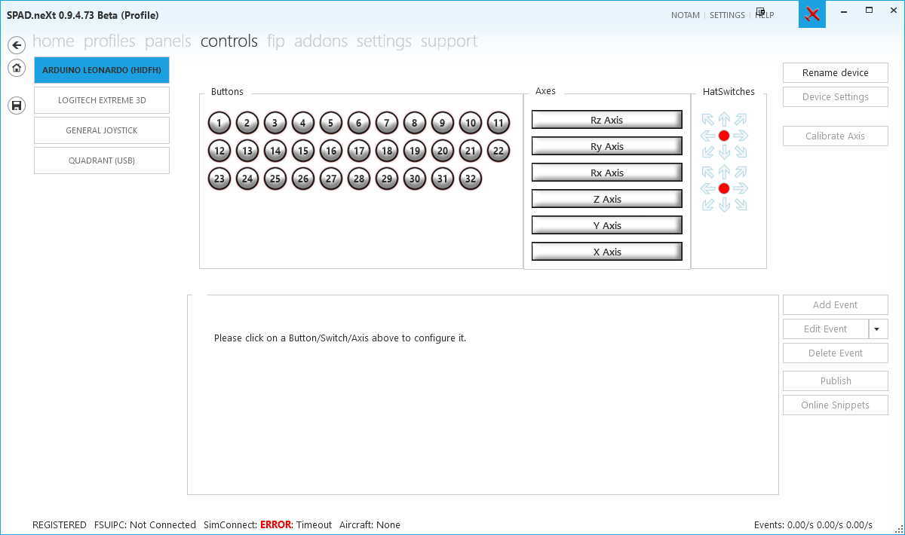This screenshot has width=905, height=535.
Task: Select joystick button 30
Action: [415, 179]
